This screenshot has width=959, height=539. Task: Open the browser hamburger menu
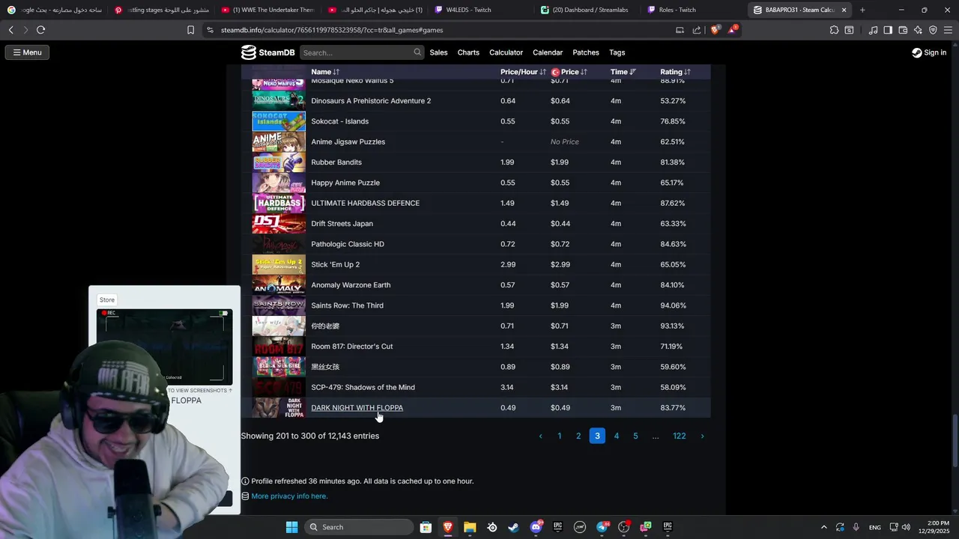(948, 30)
